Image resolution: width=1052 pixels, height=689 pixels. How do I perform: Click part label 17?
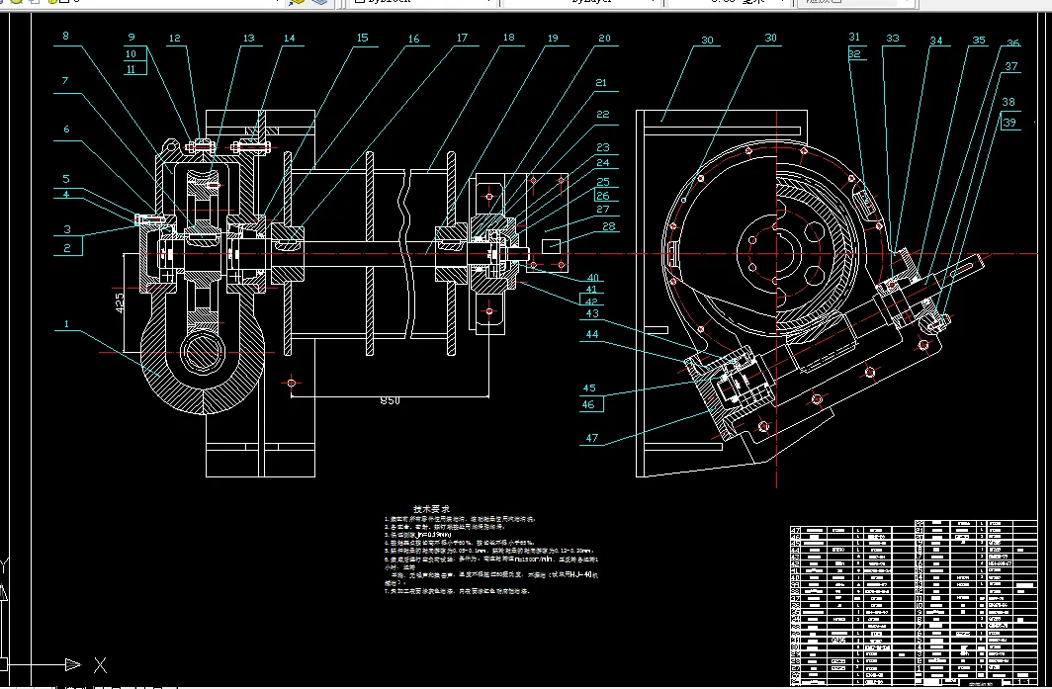pyautogui.click(x=463, y=39)
